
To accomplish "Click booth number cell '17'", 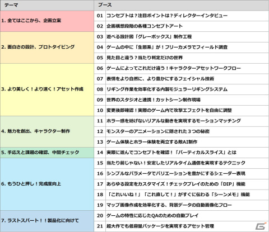I will click(100, 184).
